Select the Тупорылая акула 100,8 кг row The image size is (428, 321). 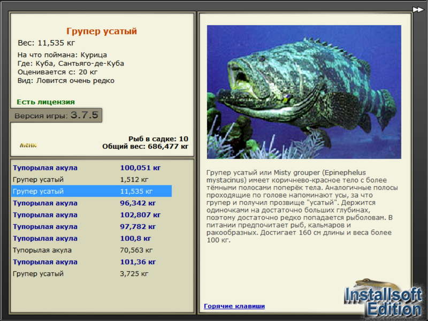point(91,238)
